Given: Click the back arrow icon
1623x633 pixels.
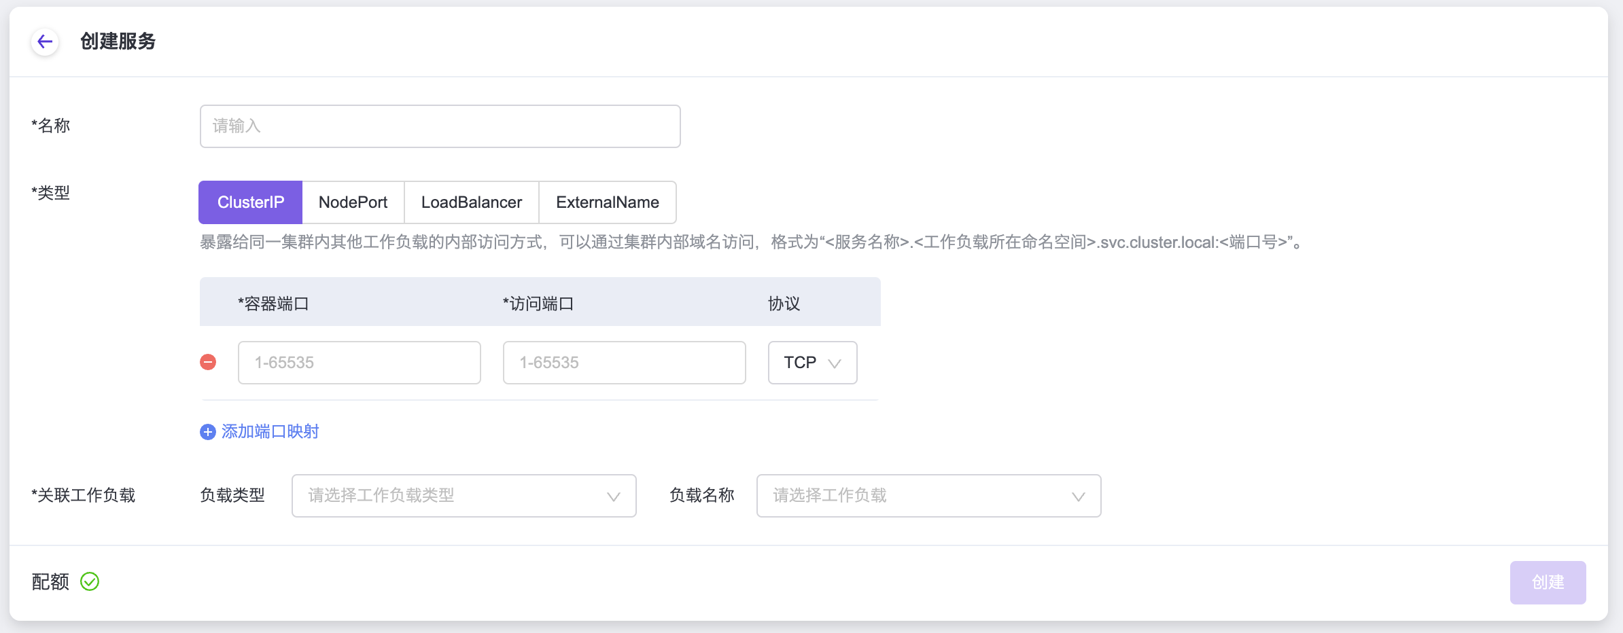Looking at the screenshot, I should click(45, 42).
